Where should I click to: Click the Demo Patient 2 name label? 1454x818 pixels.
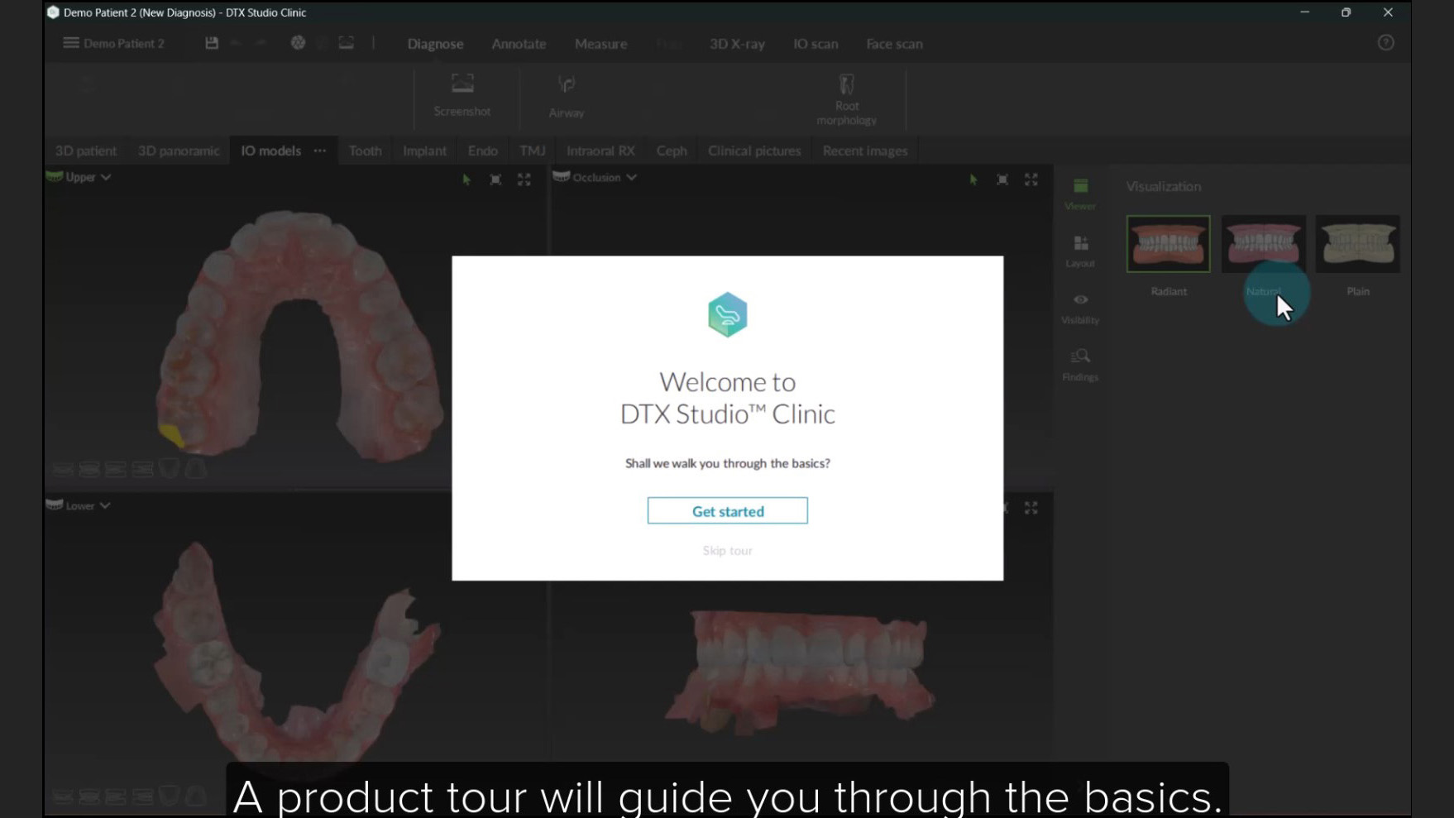tap(124, 43)
